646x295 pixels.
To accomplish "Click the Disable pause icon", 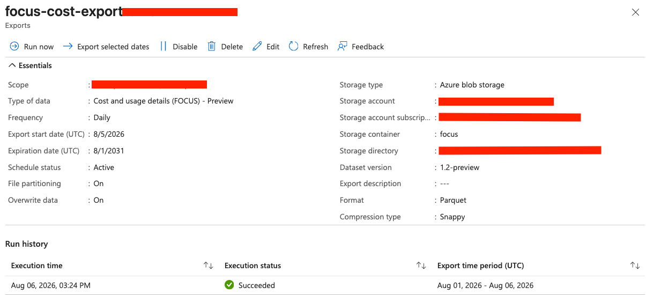I will 164,47.
